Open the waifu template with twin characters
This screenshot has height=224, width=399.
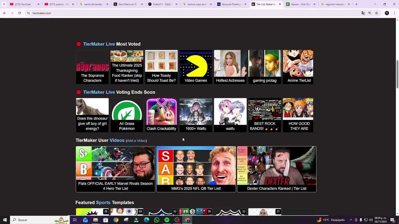pyautogui.click(x=230, y=115)
